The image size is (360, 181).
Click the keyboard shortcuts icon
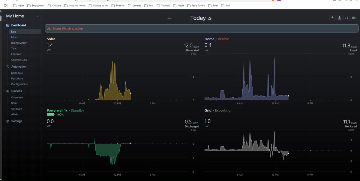(x=354, y=18)
